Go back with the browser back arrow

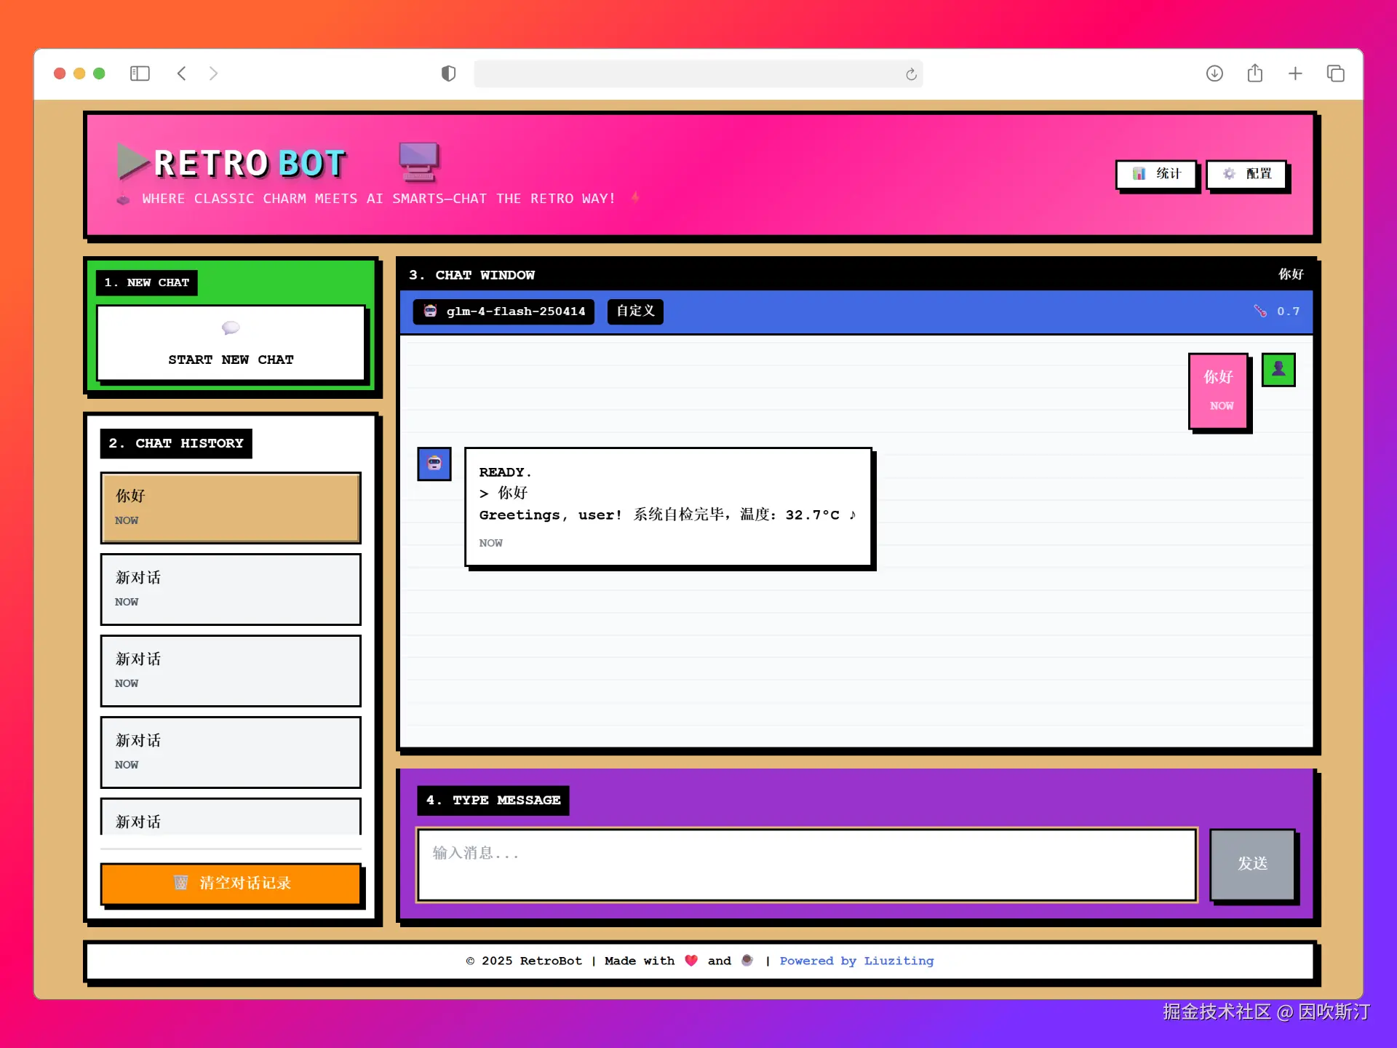pyautogui.click(x=182, y=74)
